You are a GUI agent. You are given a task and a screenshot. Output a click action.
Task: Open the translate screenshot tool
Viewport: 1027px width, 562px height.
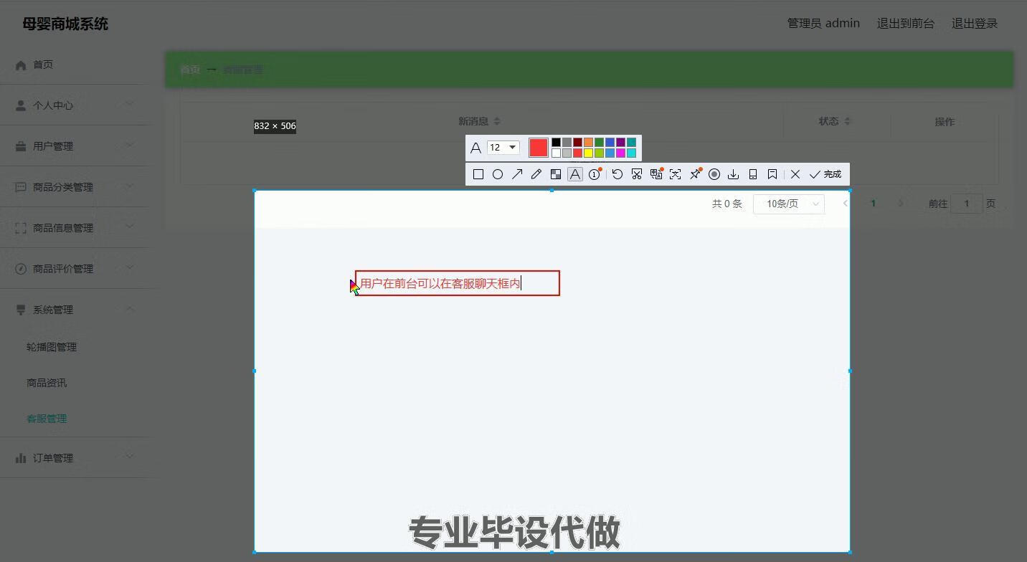point(656,174)
